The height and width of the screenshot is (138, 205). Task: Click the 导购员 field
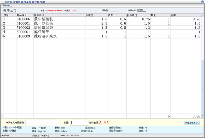coord(114,11)
